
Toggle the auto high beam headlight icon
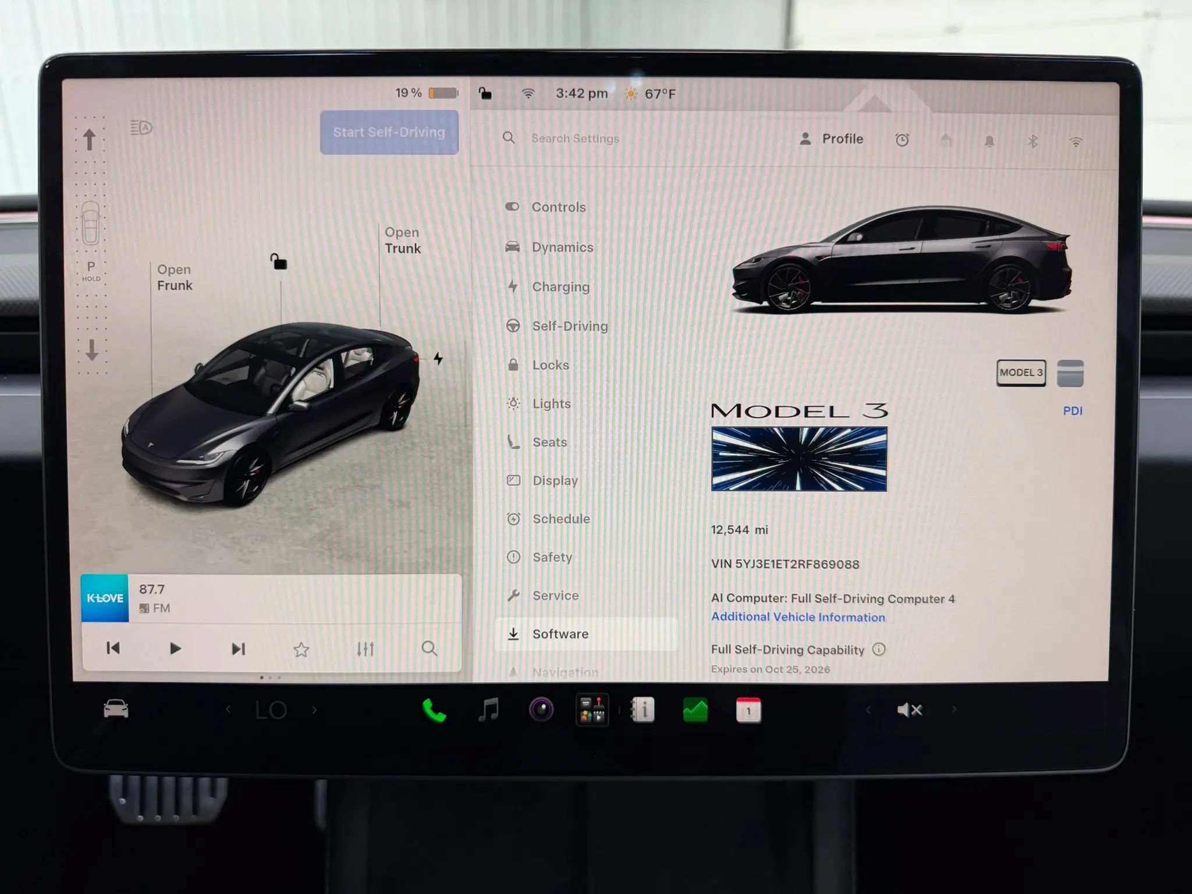click(x=141, y=127)
